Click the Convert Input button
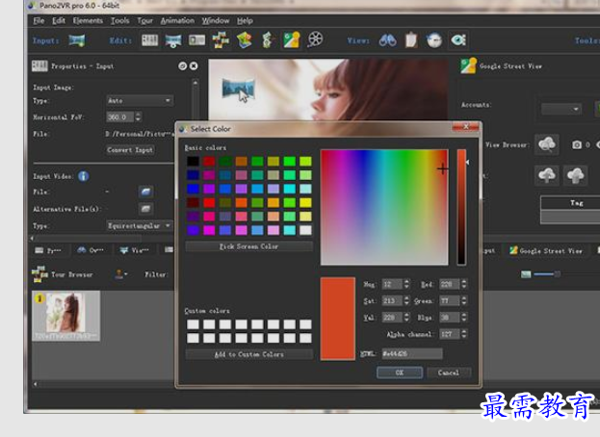 coord(130,150)
